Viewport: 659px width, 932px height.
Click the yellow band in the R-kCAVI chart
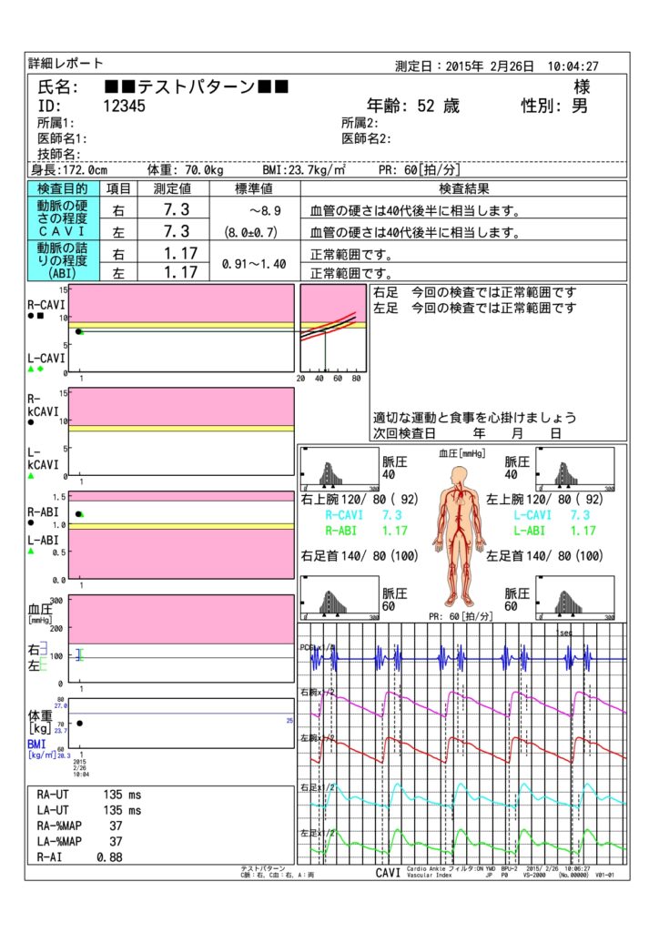(x=181, y=428)
